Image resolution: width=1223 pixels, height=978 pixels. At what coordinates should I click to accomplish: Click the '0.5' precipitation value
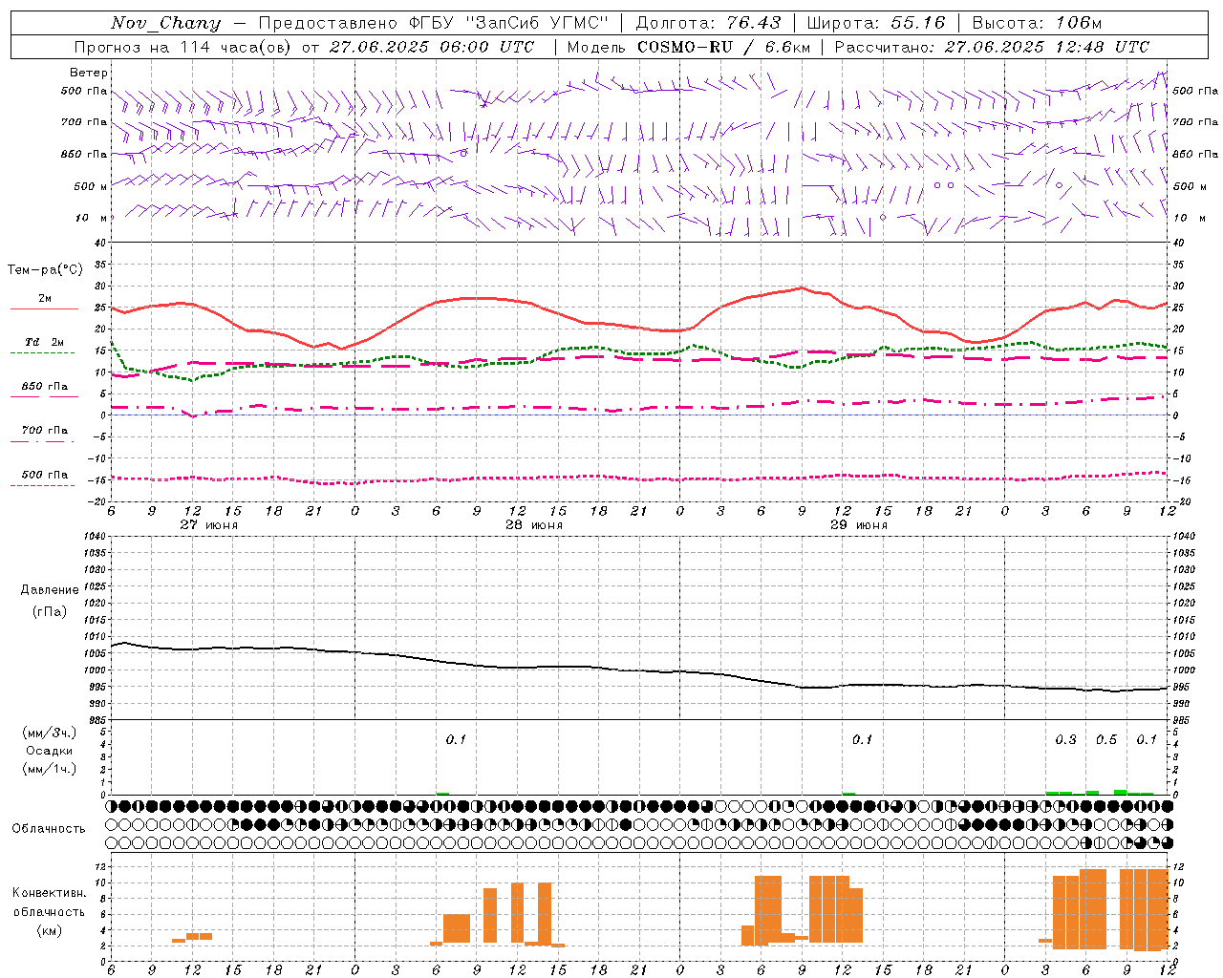tap(1106, 740)
